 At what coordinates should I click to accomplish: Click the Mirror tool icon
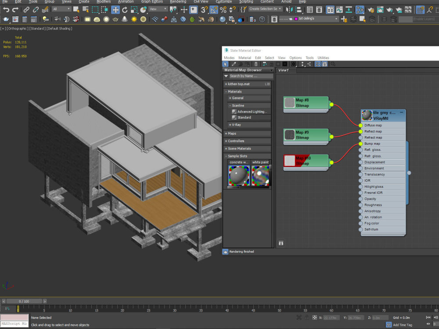[289, 10]
